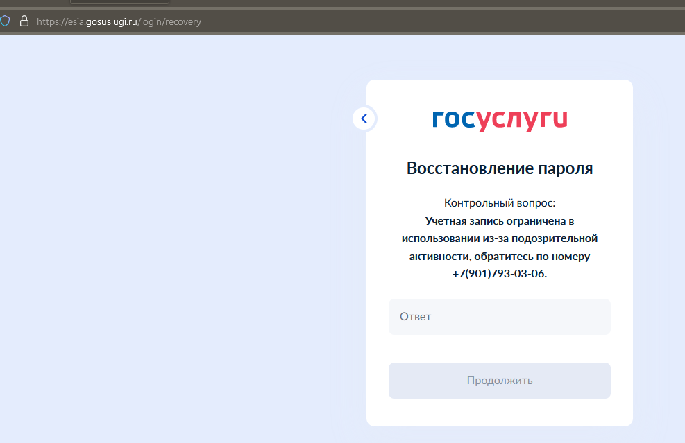Click the phone number +7(901)793-03-06
685x443 pixels.
pos(498,274)
